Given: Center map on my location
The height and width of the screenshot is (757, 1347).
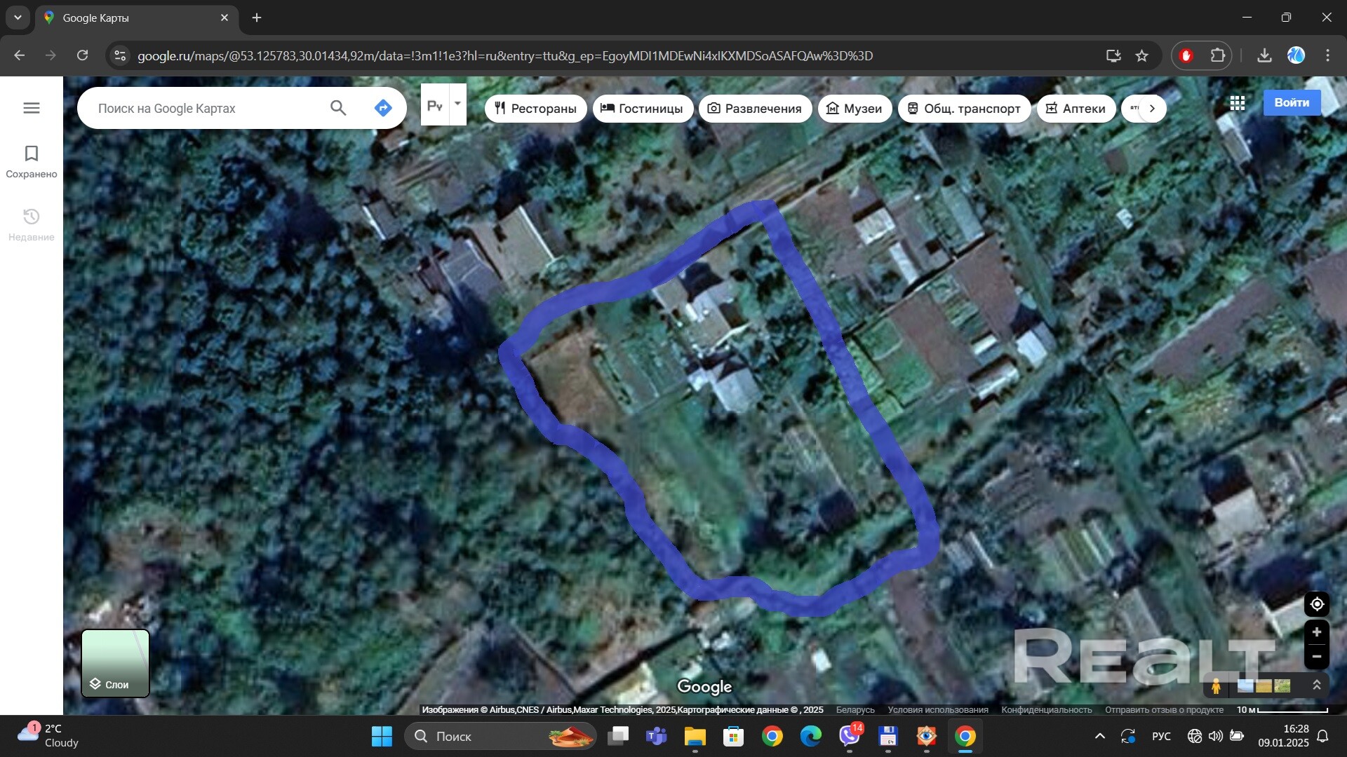Looking at the screenshot, I should [x=1317, y=603].
